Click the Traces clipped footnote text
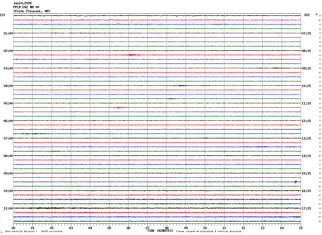322x235 pixels. pyautogui.click(x=209, y=232)
